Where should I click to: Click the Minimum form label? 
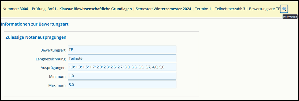click(57, 77)
